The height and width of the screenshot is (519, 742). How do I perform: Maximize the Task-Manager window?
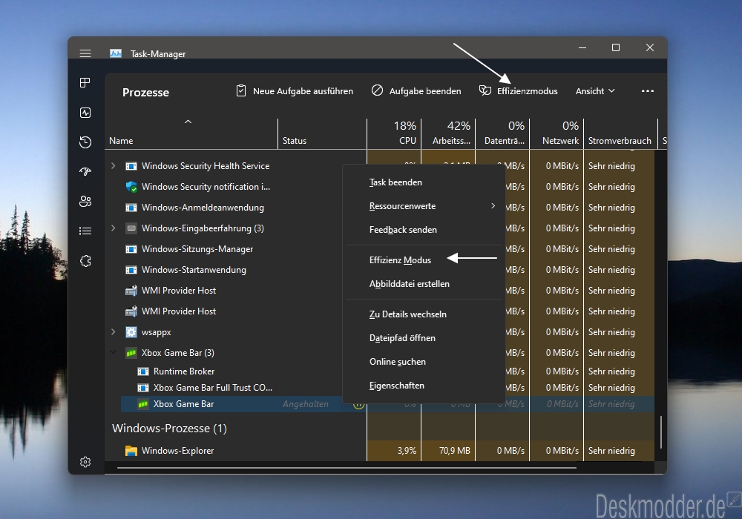point(616,47)
